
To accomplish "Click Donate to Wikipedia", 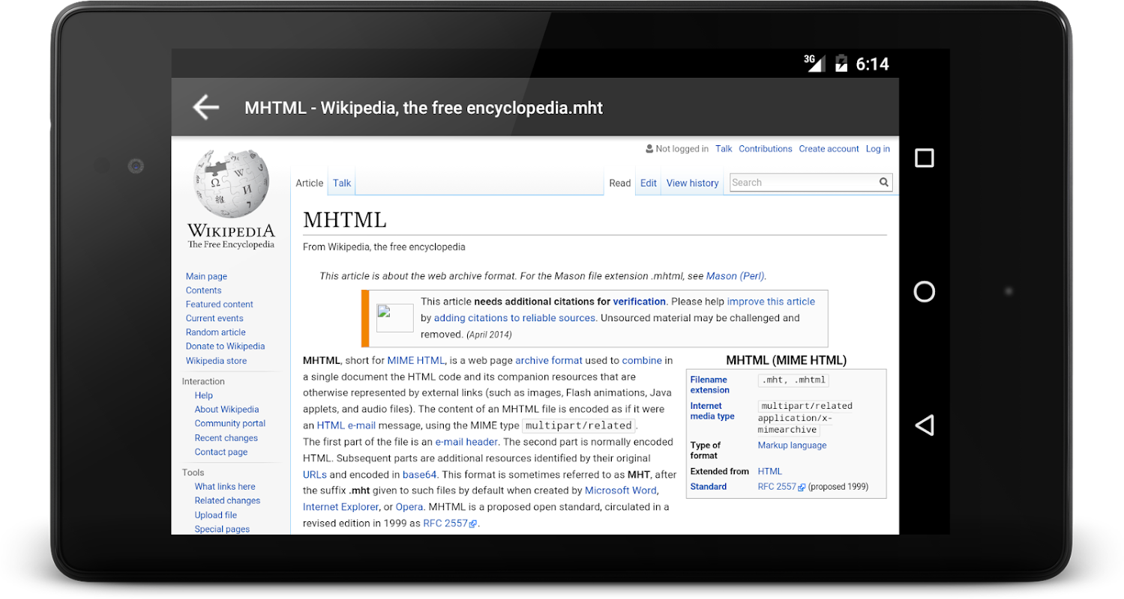I will click(x=226, y=347).
